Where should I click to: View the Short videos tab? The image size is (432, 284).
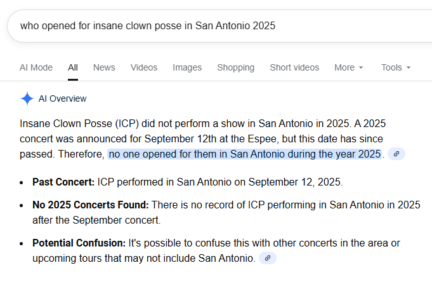[294, 67]
